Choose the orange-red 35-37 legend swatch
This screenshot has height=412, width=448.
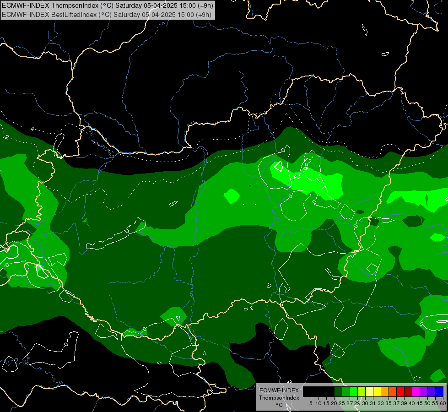[x=393, y=391]
